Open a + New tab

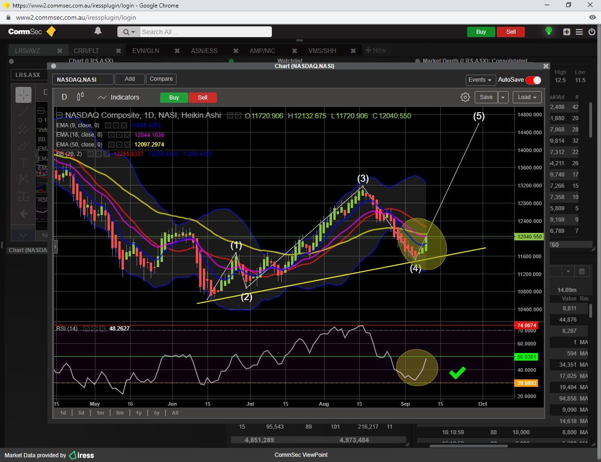click(x=376, y=50)
